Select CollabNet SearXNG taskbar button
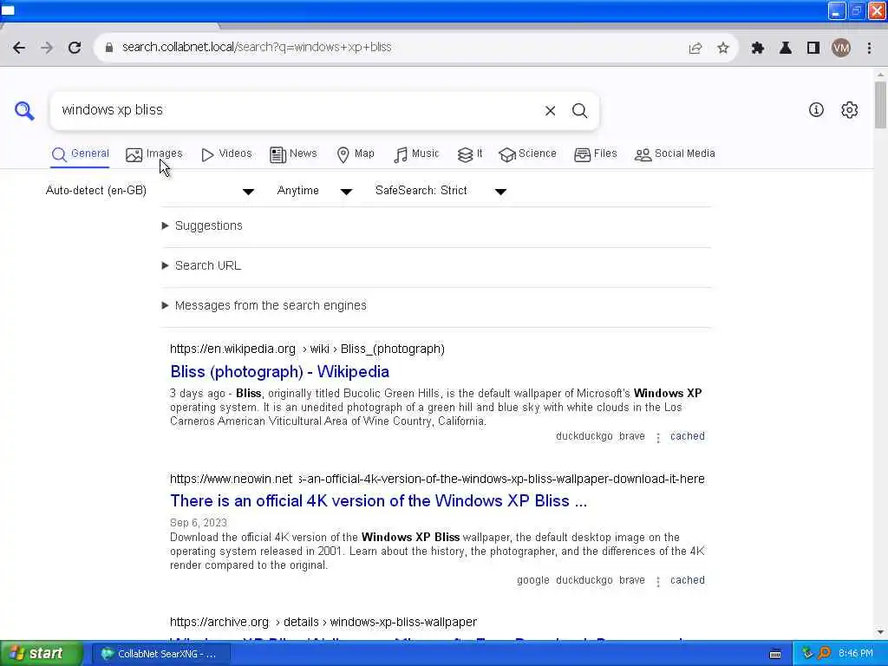 pyautogui.click(x=161, y=654)
